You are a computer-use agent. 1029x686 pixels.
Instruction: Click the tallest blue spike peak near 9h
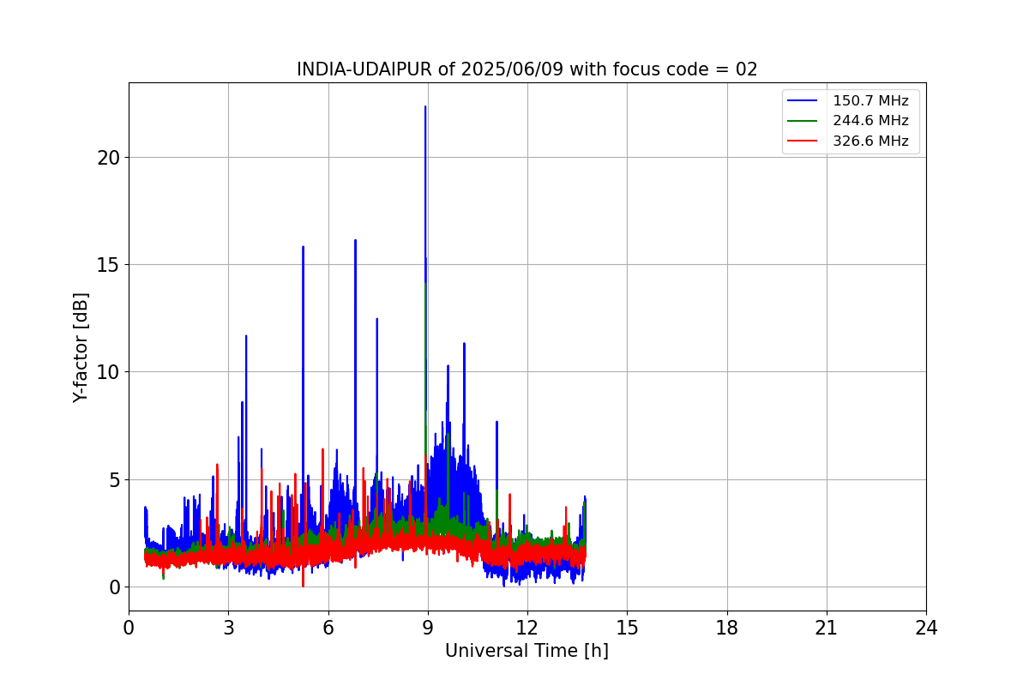[425, 107]
